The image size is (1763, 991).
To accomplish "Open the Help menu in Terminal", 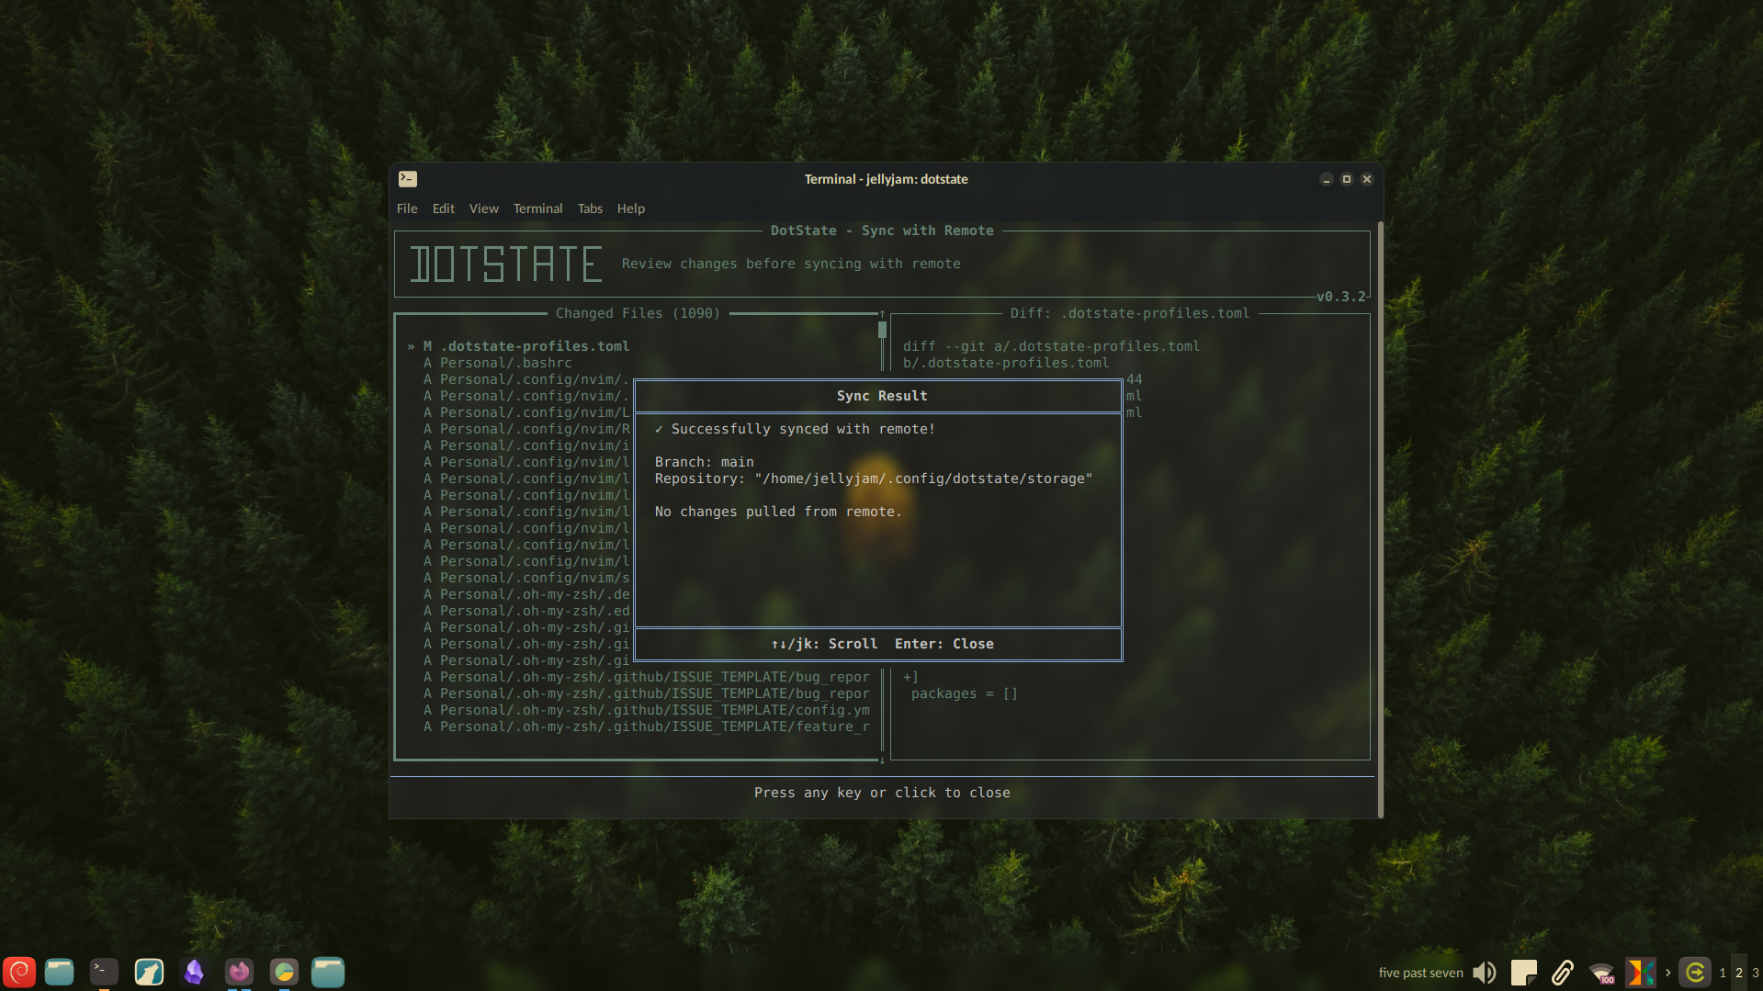I will point(631,208).
